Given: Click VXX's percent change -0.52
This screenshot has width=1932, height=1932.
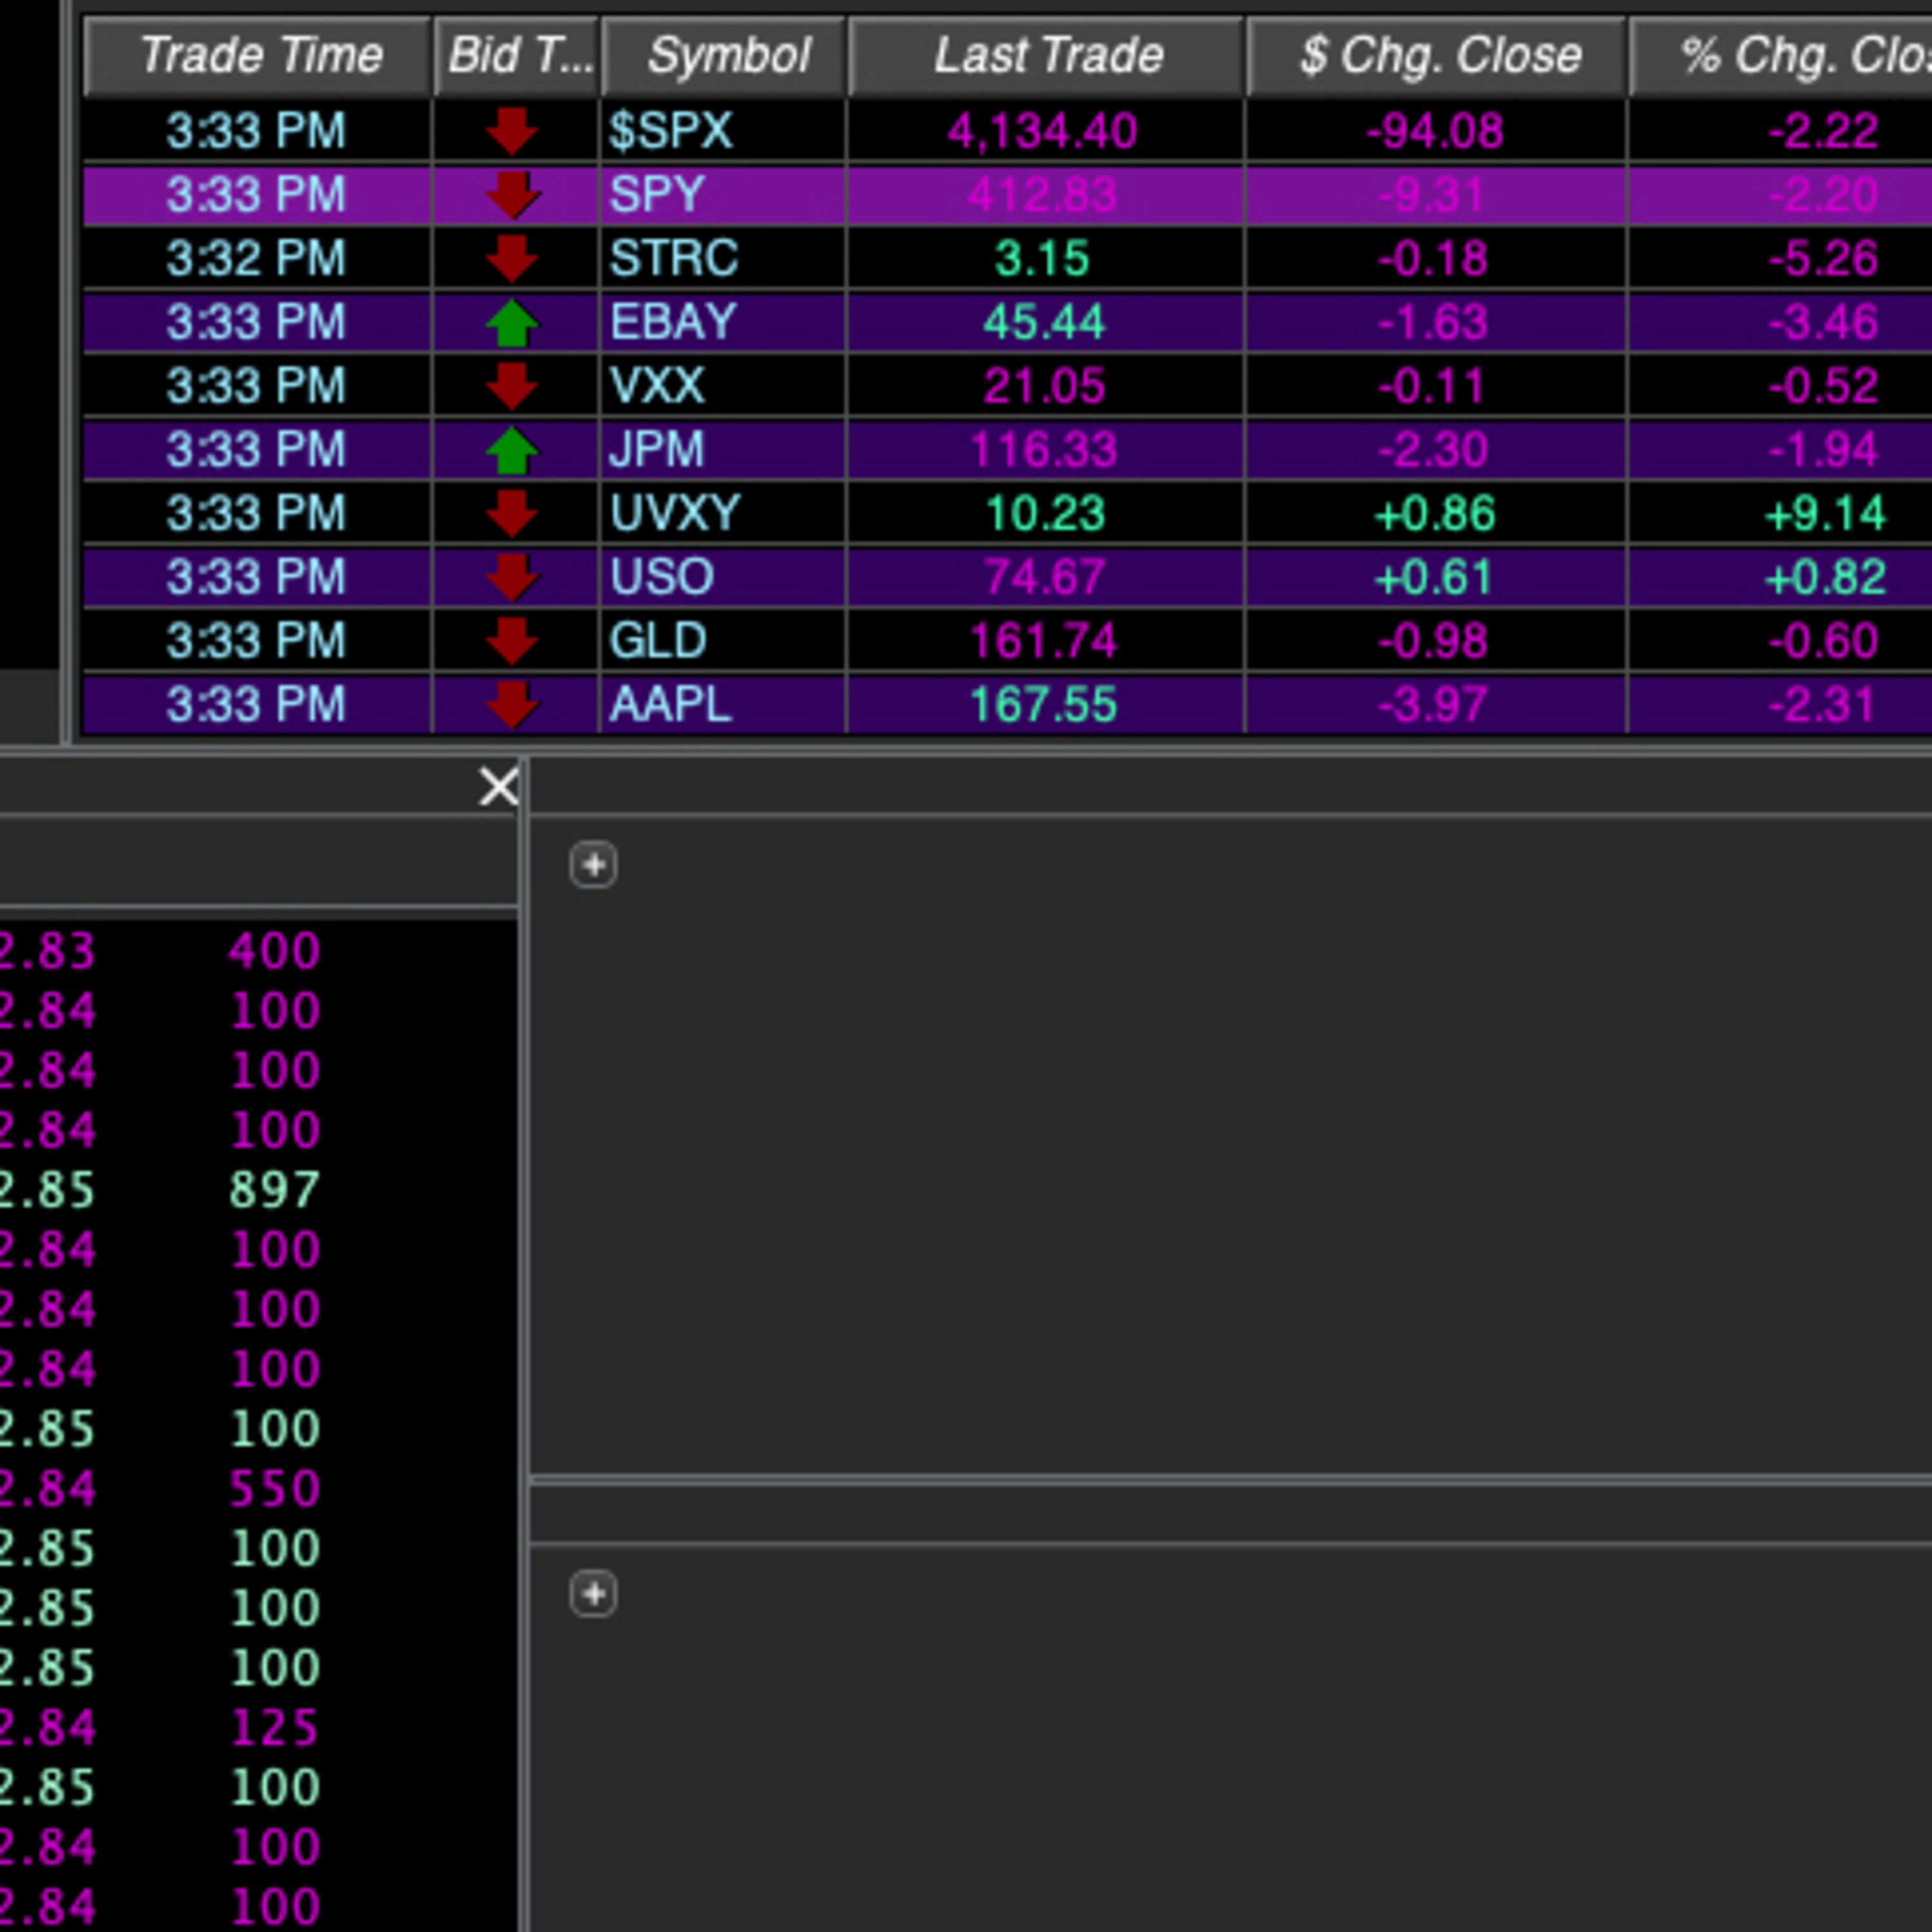Looking at the screenshot, I should 1823,386.
